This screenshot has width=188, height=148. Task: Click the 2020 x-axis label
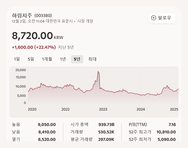(32, 109)
